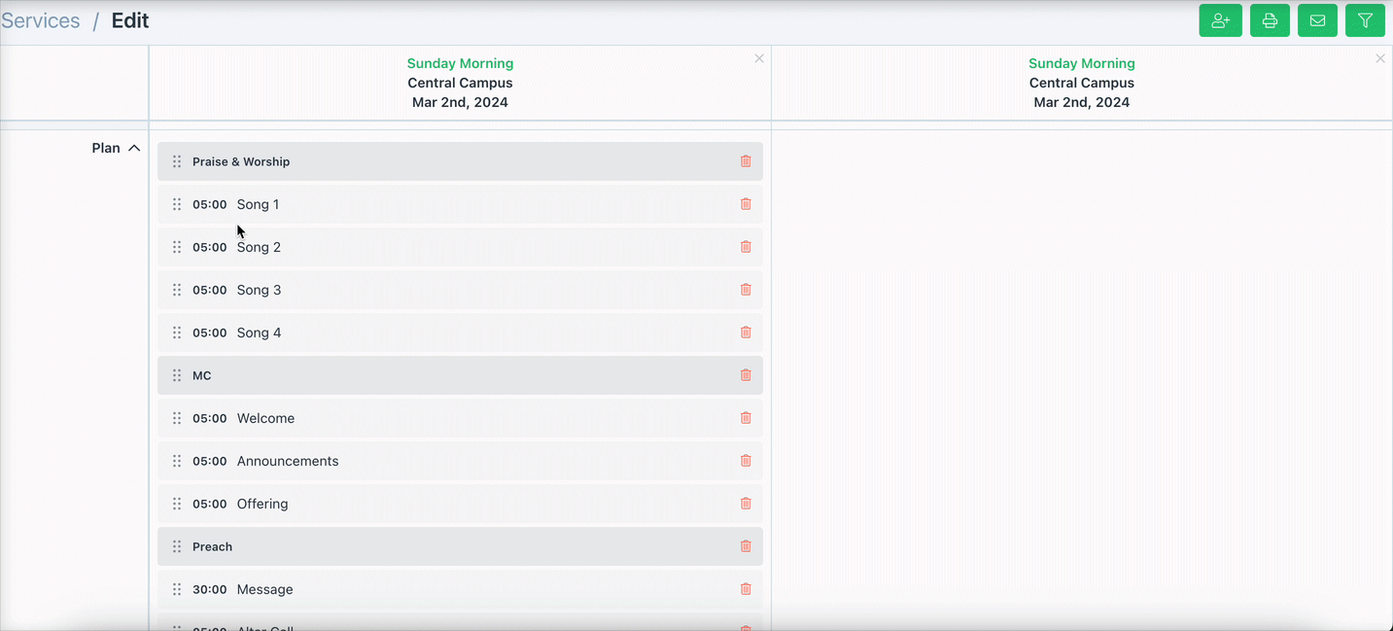Image resolution: width=1393 pixels, height=631 pixels.
Task: Go to Services breadcrumb link
Action: click(x=40, y=20)
